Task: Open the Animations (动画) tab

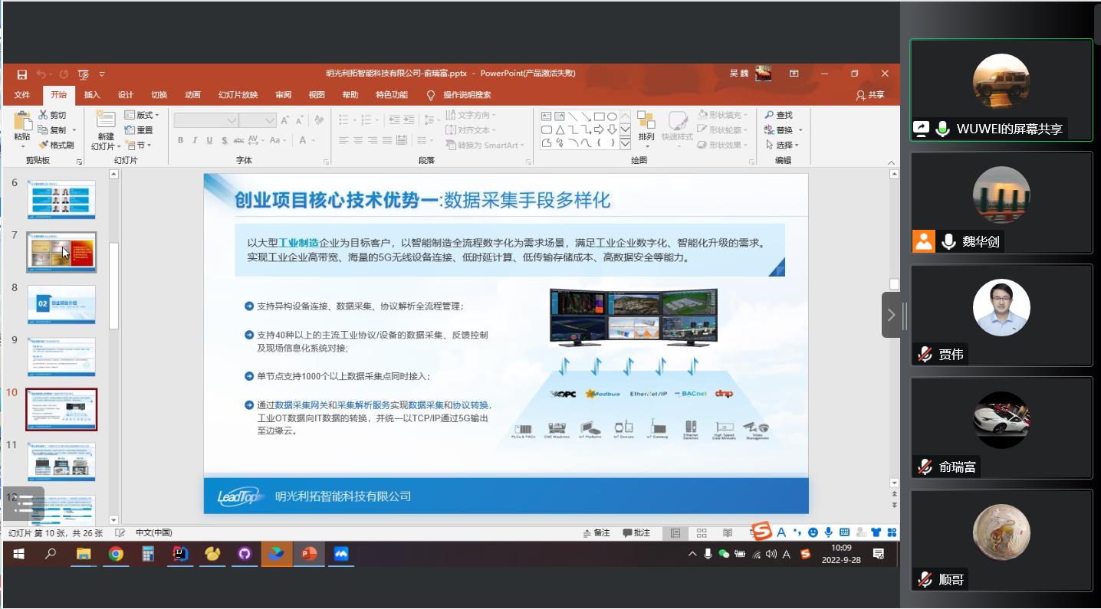Action: (192, 95)
